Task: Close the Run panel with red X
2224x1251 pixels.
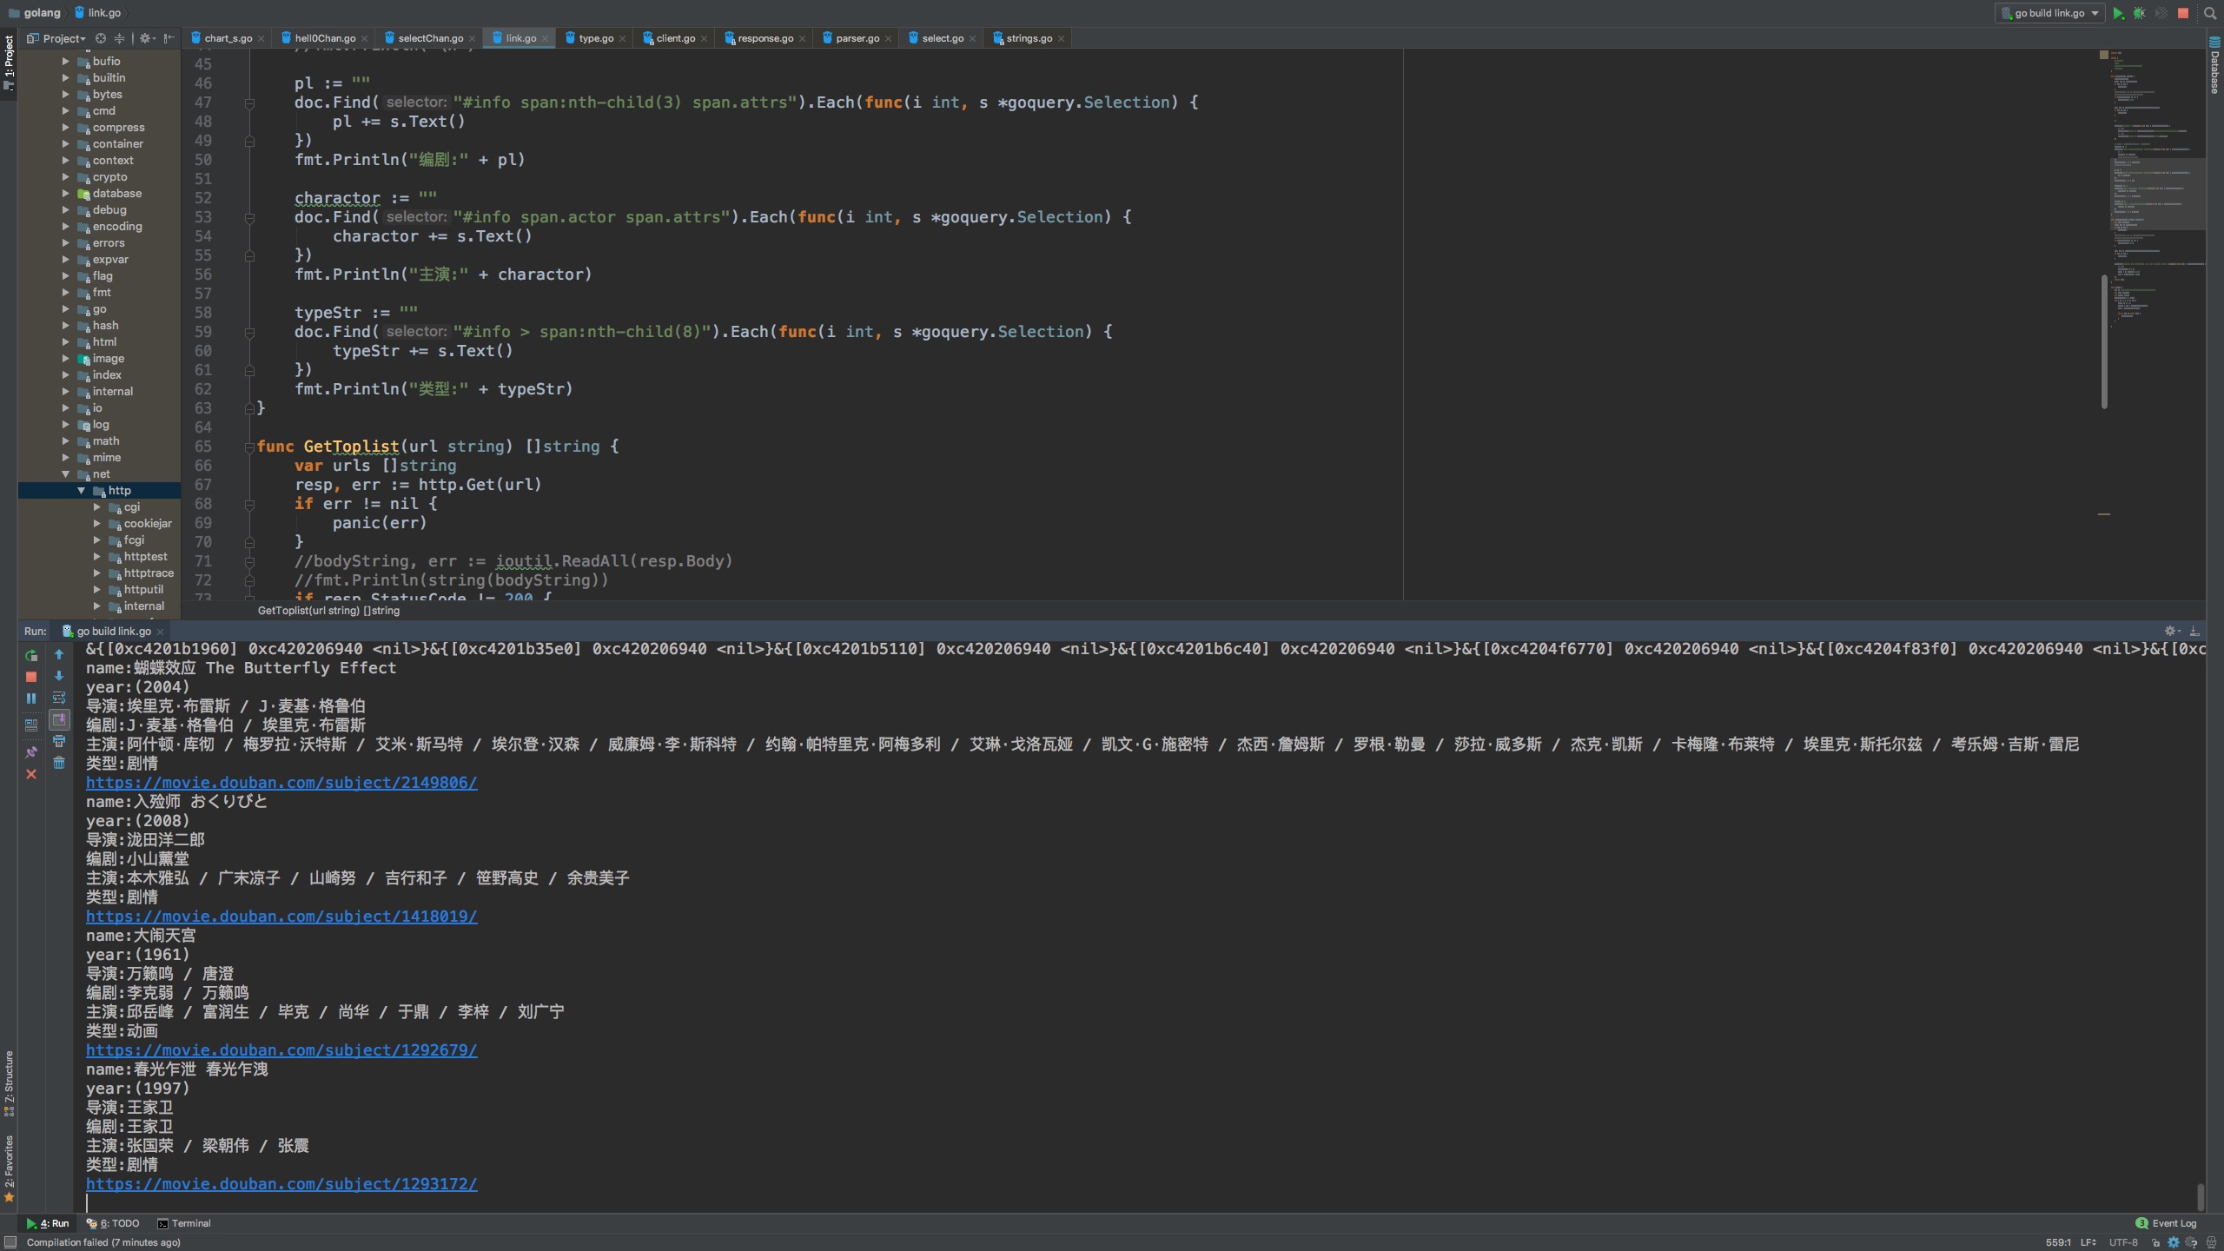Action: [x=31, y=773]
